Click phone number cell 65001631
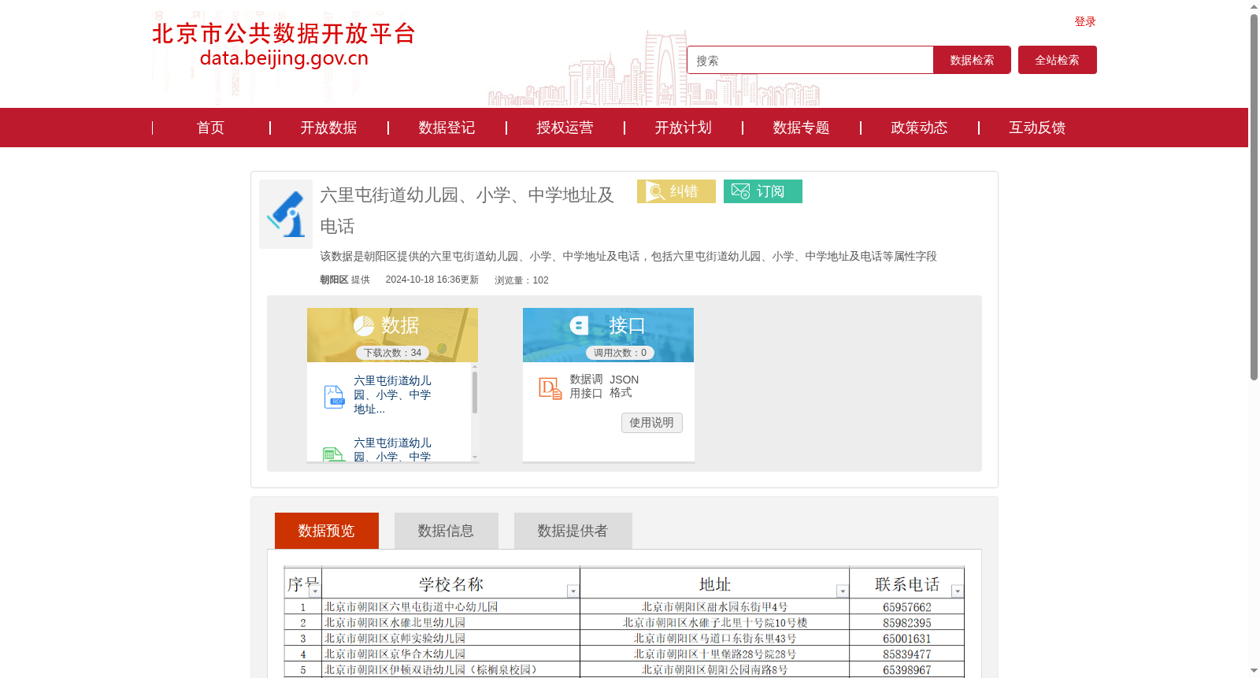 click(x=907, y=639)
